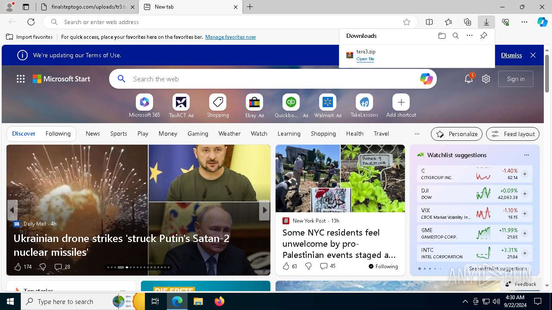This screenshot has width=552, height=310.
Task: Add GME GameStop to watchlist
Action: pos(525,233)
